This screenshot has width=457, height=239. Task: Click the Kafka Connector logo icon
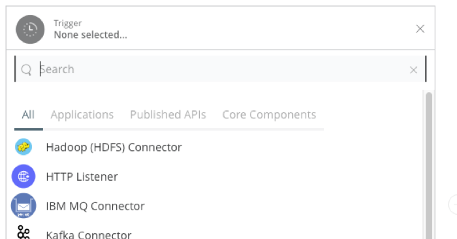coord(24,232)
